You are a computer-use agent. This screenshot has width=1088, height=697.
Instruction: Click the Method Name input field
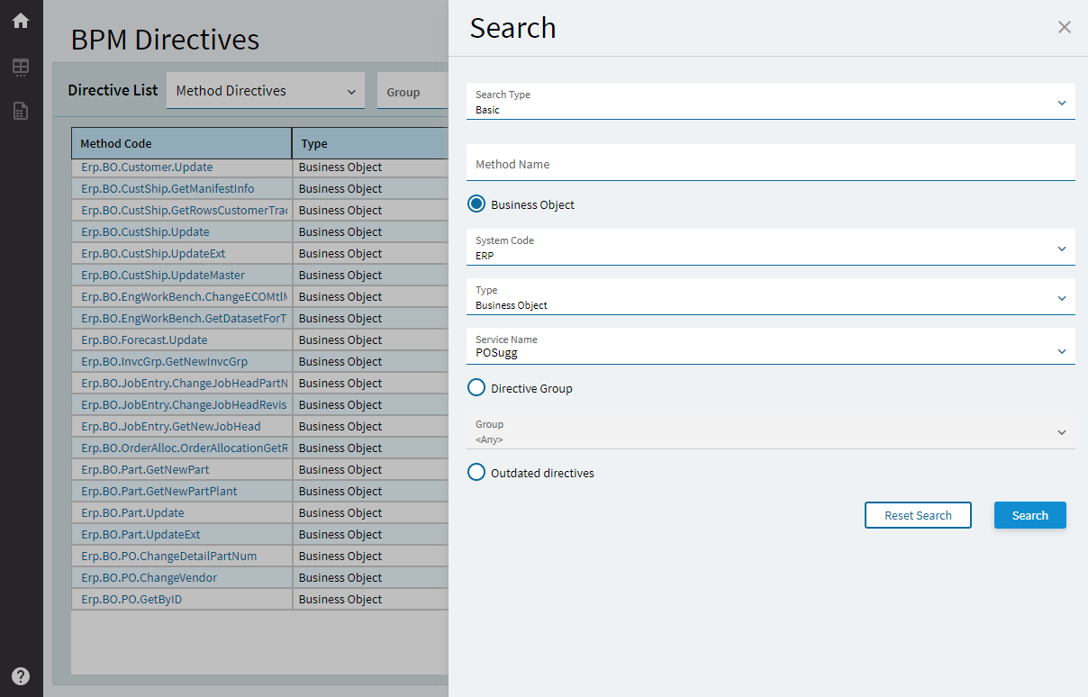(771, 163)
